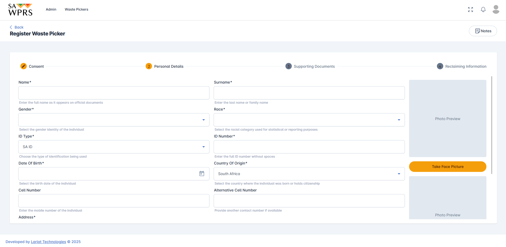Go to the Reclaiming Information step label

pos(466,66)
